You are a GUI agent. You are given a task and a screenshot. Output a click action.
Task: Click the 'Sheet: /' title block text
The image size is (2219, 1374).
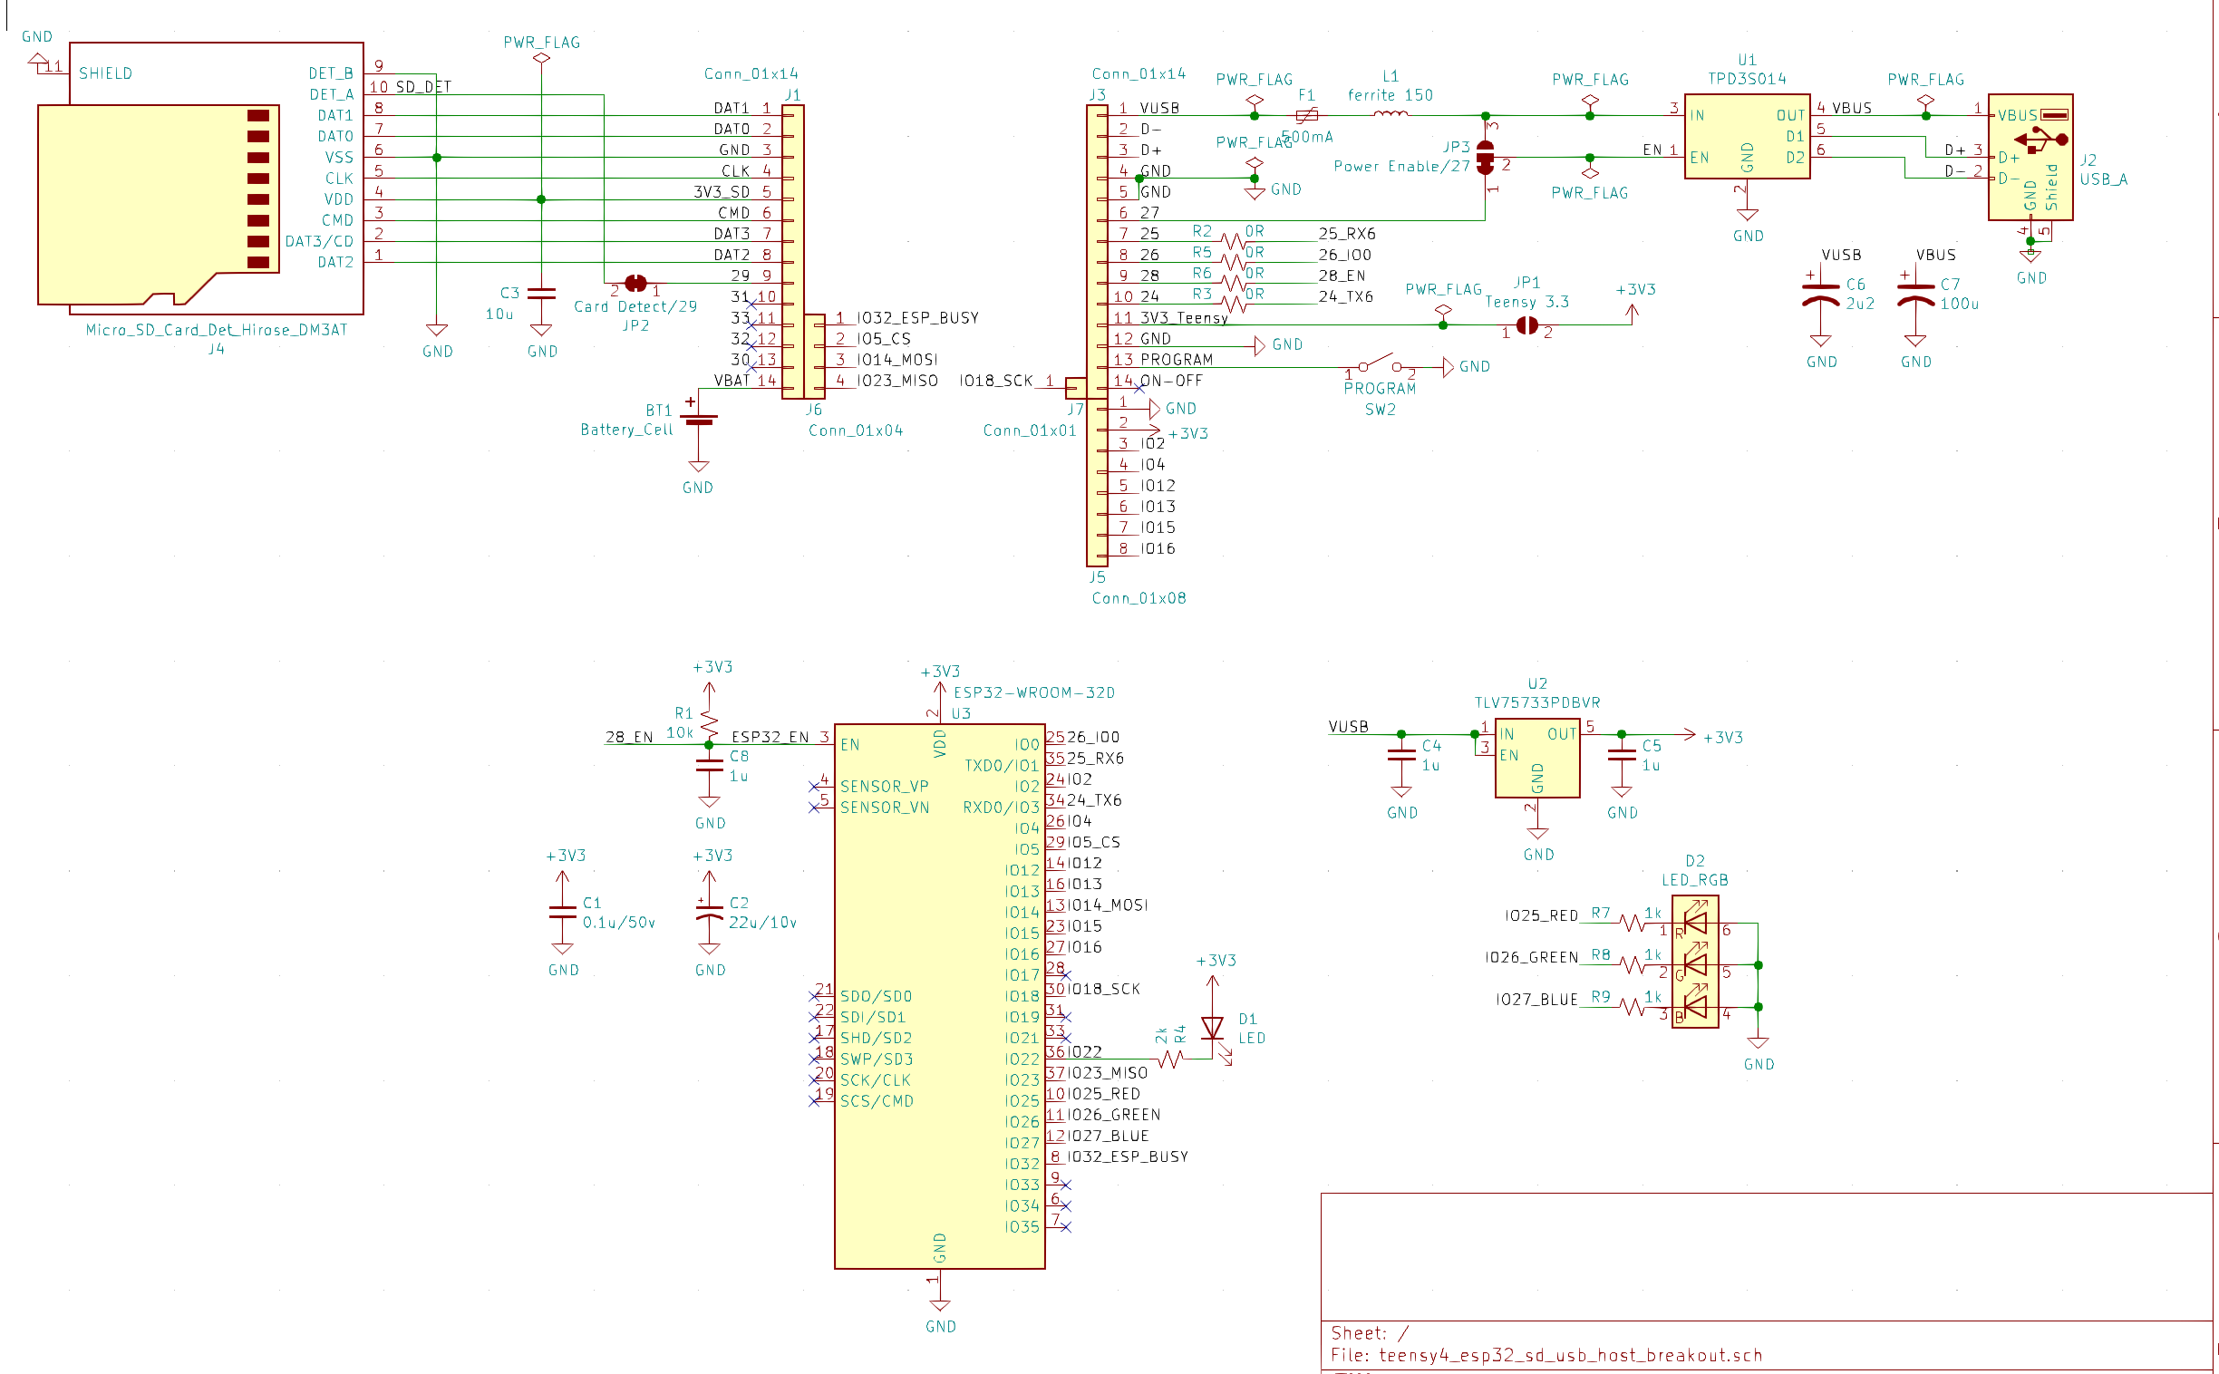tap(1370, 1333)
